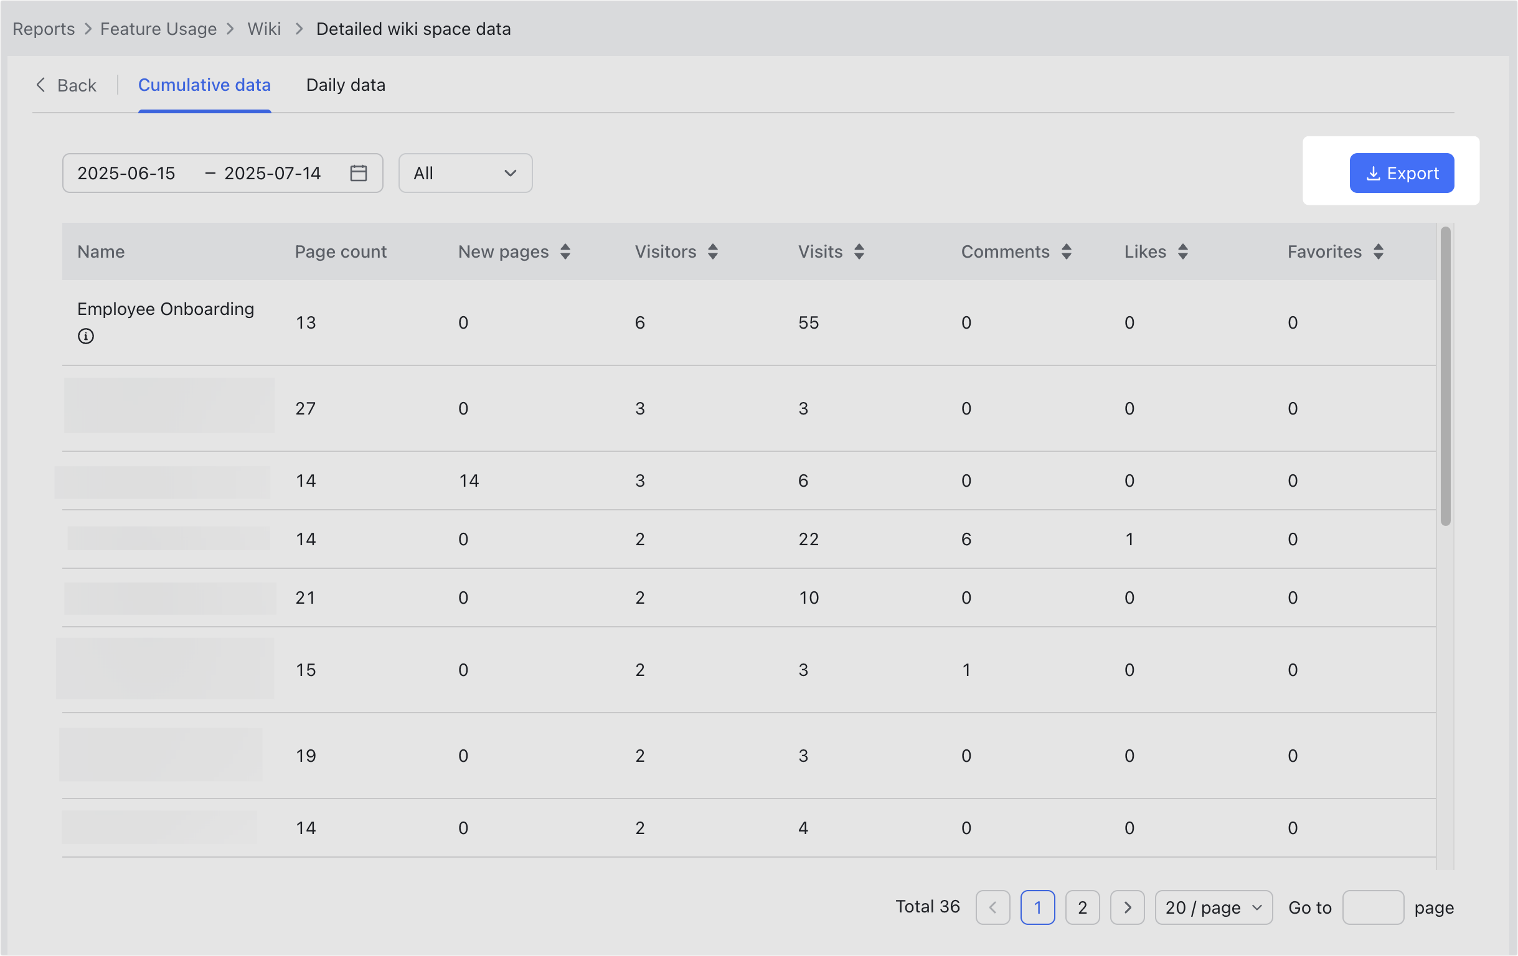Click Detailed wiki space data breadcrumb
Screen dimensions: 1518x956
413,29
